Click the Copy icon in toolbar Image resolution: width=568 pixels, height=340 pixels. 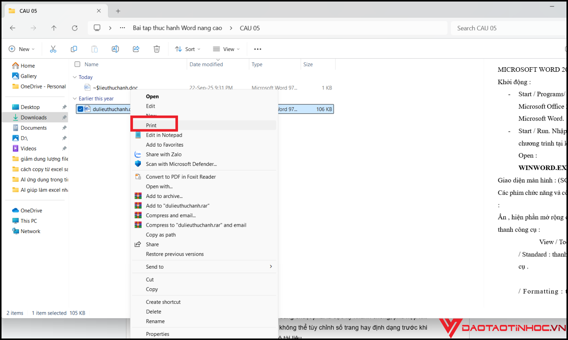pos(74,49)
